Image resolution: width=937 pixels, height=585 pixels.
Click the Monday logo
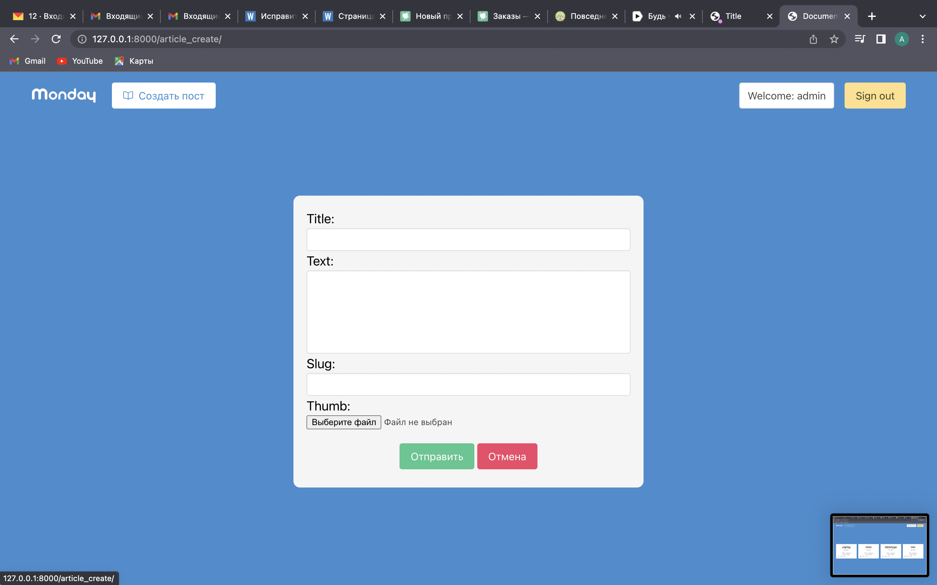point(64,95)
